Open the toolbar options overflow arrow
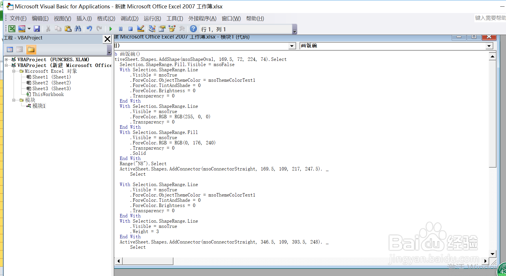 pyautogui.click(x=295, y=30)
